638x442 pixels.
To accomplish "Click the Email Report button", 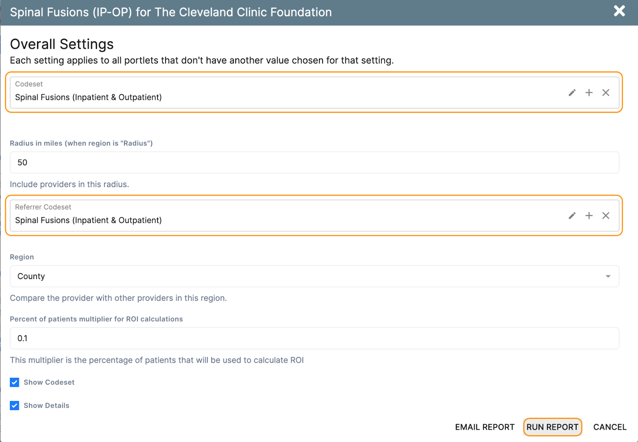I will click(x=484, y=427).
